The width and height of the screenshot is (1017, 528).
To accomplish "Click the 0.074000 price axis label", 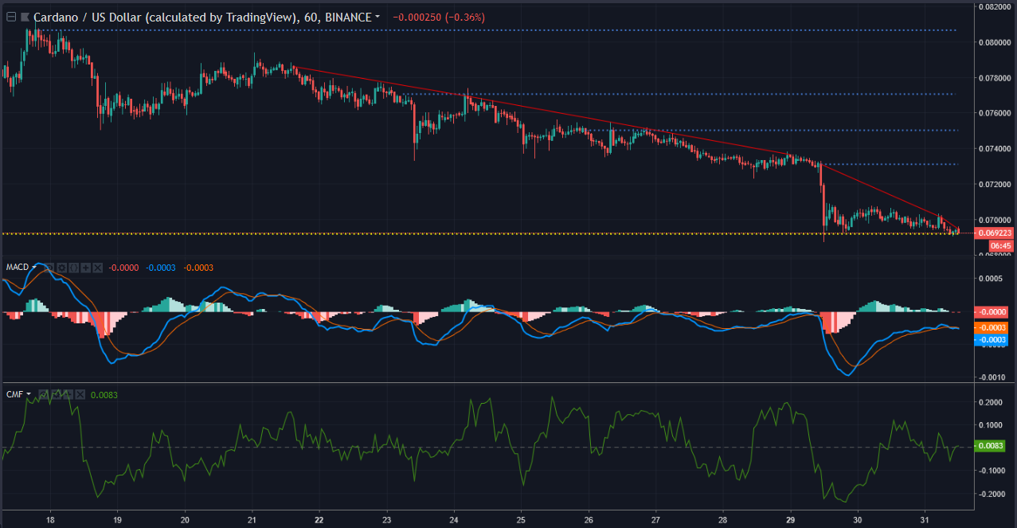I will pyautogui.click(x=996, y=149).
